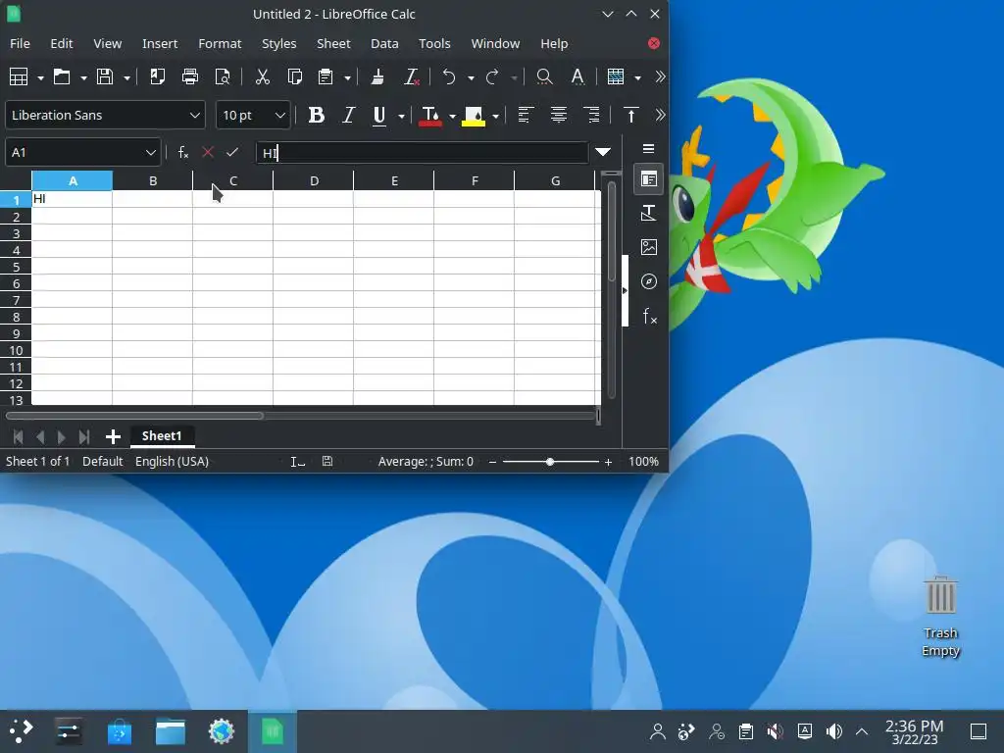Open the File menu

pyautogui.click(x=20, y=43)
